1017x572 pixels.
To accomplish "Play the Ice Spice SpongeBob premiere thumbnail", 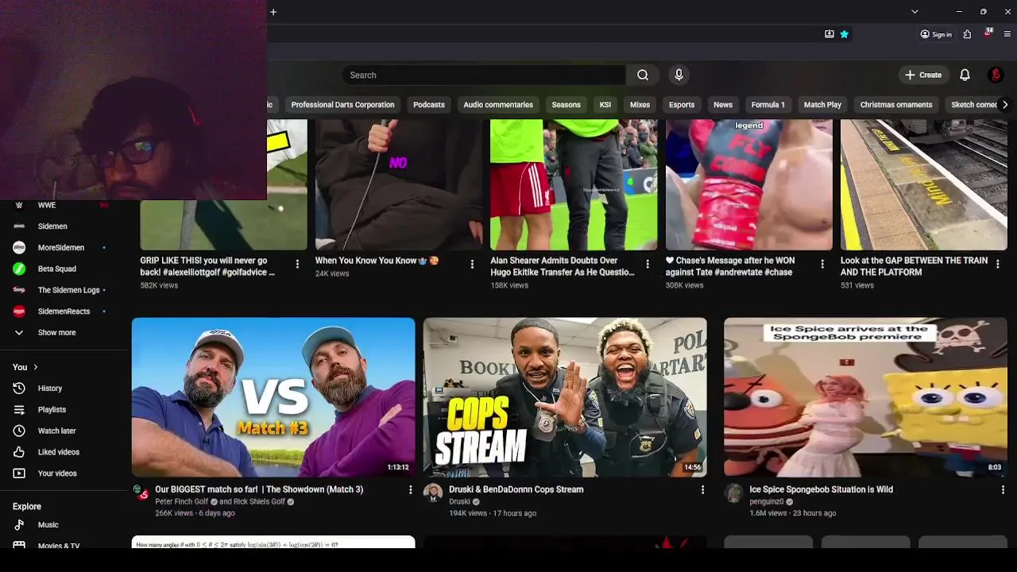I will tap(865, 397).
